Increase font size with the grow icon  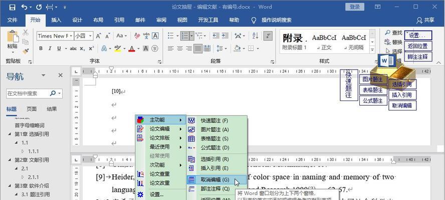[99, 36]
